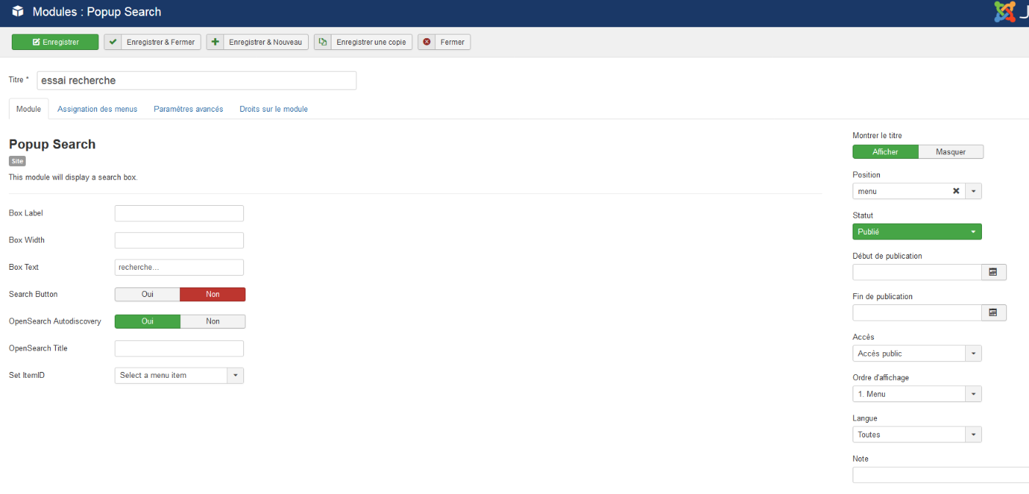Click the module cube icon in header

[x=18, y=12]
